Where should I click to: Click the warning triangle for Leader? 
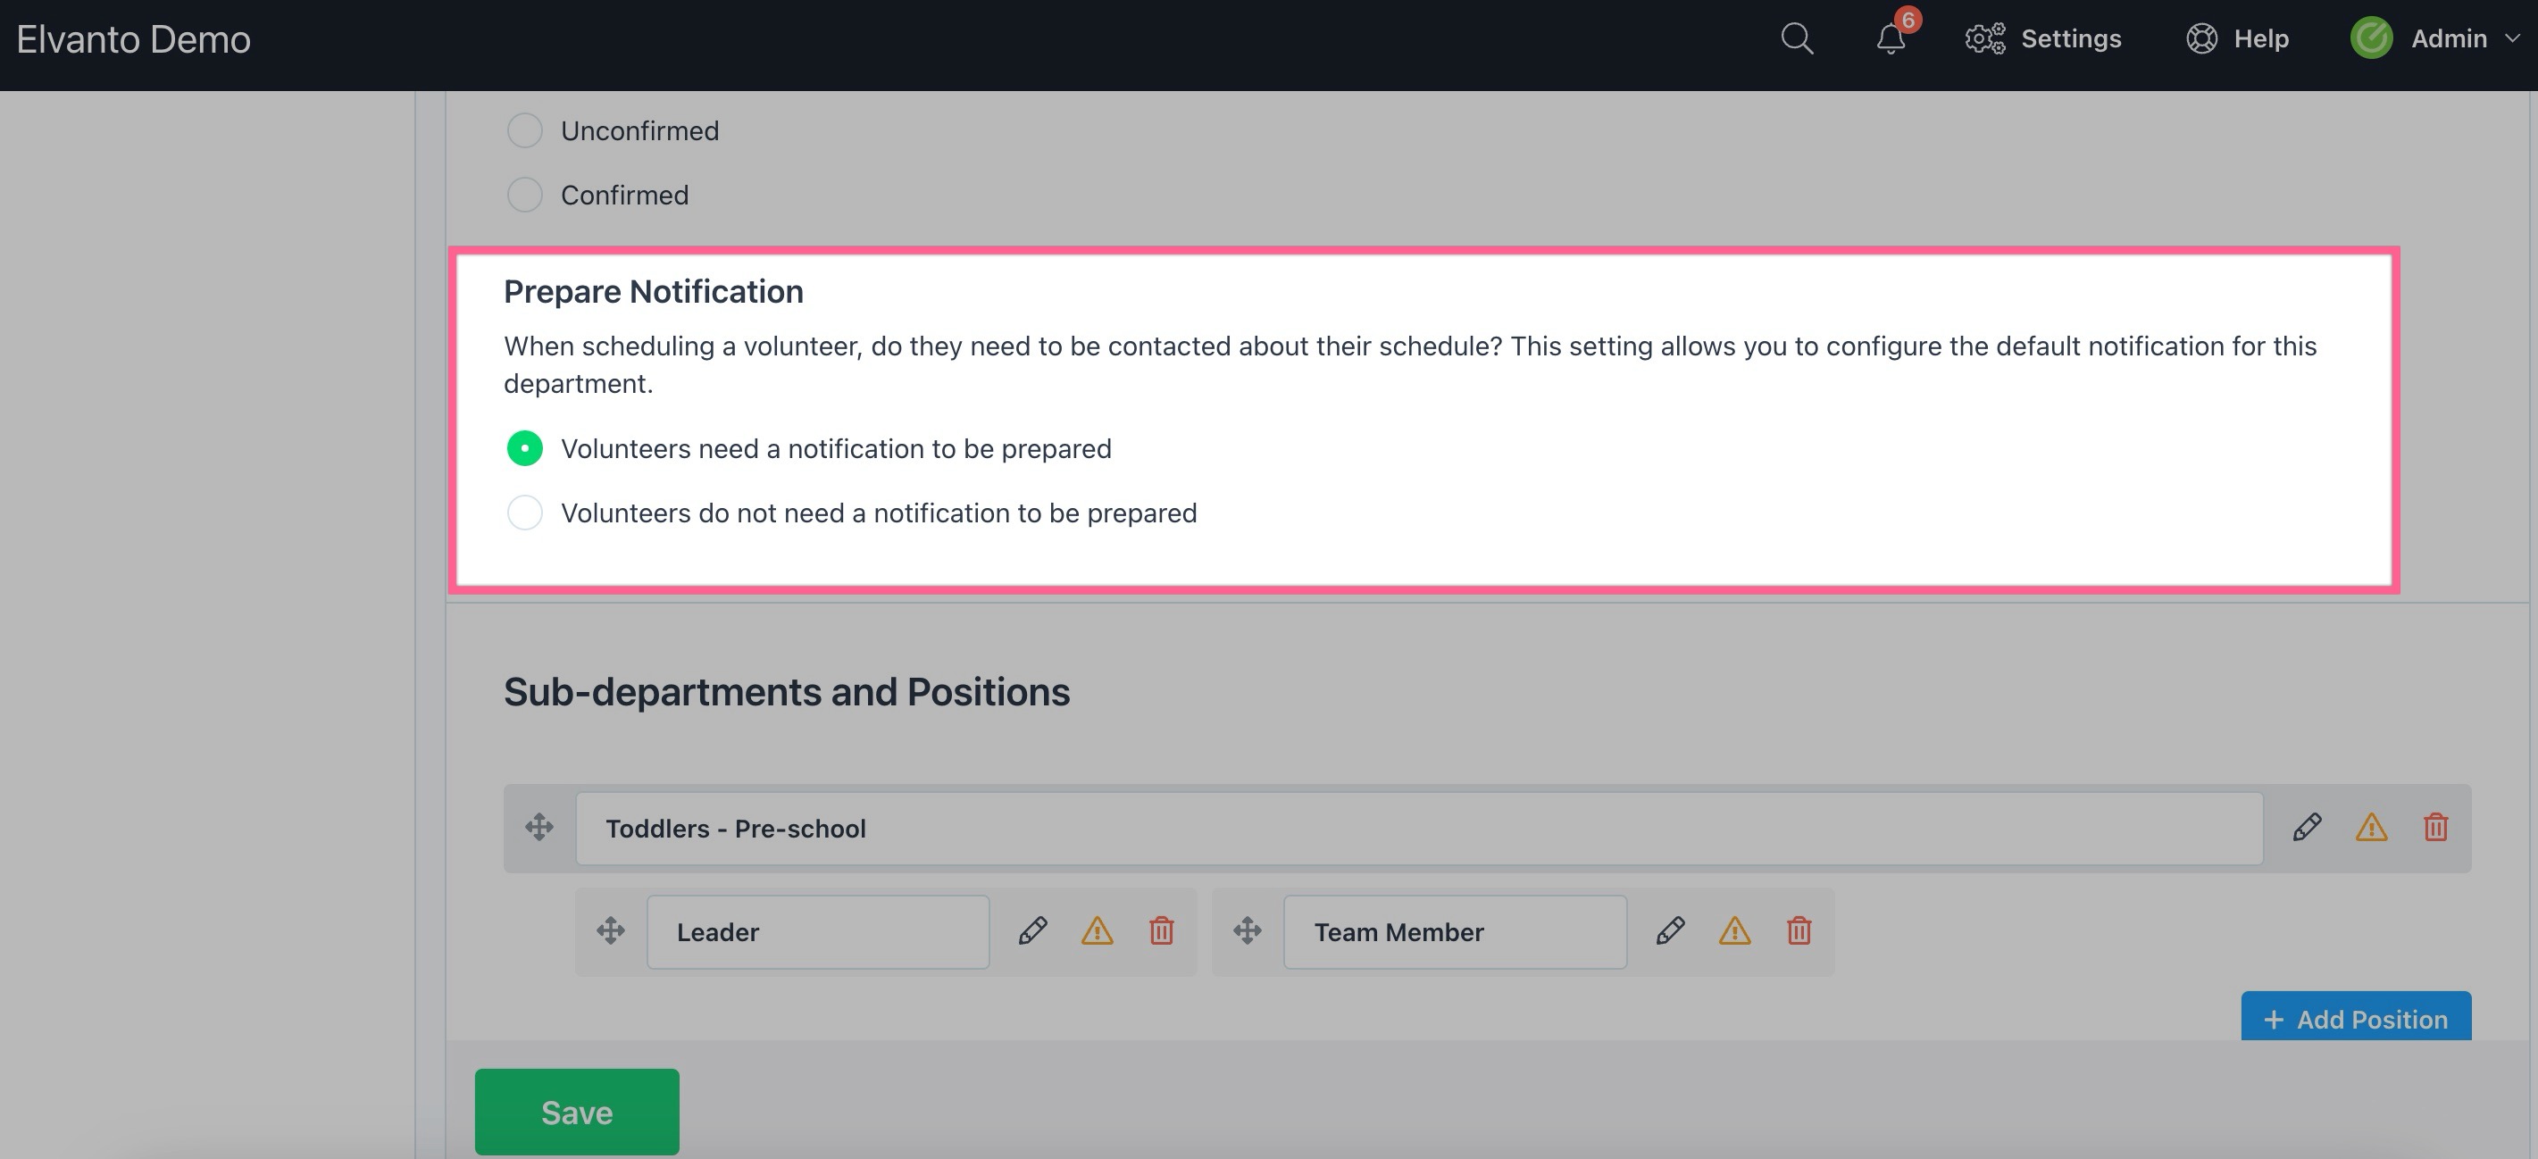click(x=1097, y=930)
